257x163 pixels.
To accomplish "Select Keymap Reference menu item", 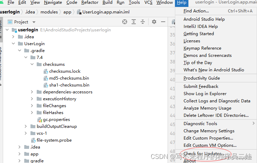I will pos(216,48).
